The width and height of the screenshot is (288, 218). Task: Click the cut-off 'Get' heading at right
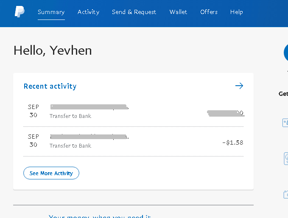283,94
